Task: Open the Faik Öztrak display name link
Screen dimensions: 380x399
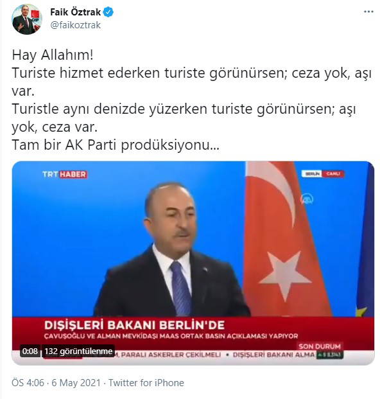Action: click(75, 12)
